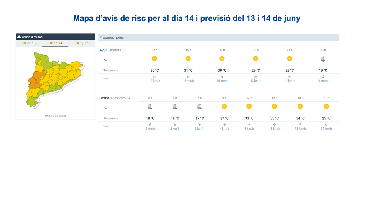369x224 pixels.
Task: Click the sun icon for today 17 h
Action: click(222, 59)
